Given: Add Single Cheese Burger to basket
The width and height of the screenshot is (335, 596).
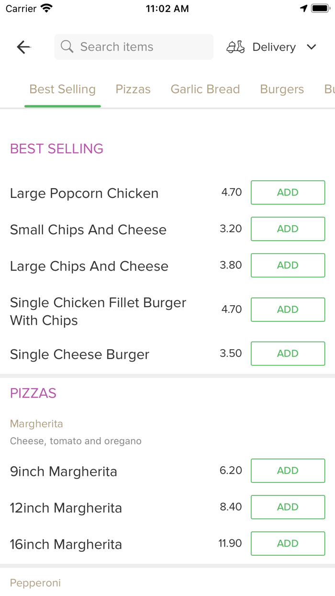Looking at the screenshot, I should [288, 354].
